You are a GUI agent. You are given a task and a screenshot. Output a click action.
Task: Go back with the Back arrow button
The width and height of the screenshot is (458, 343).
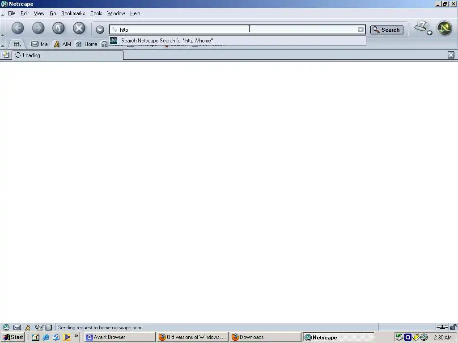click(18, 28)
